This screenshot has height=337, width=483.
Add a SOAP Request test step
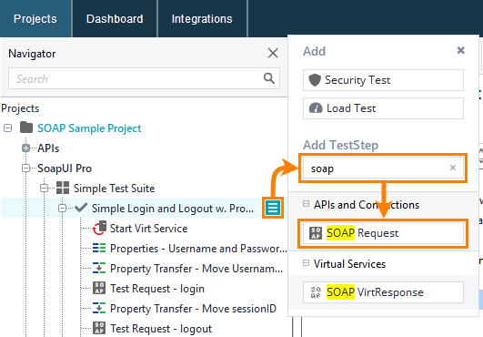383,233
